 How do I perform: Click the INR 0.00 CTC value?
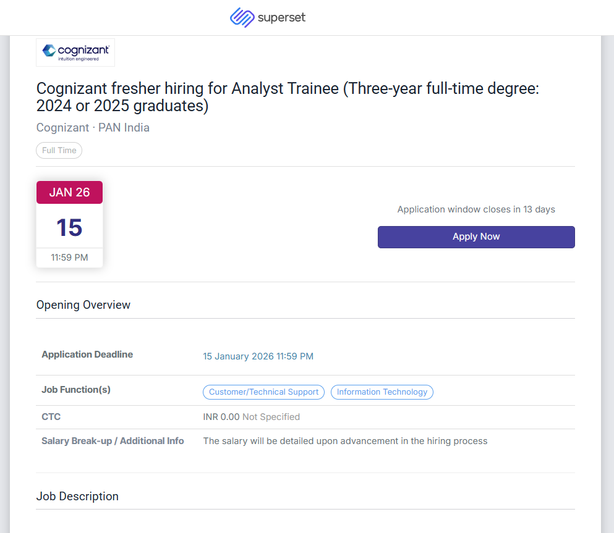point(221,417)
